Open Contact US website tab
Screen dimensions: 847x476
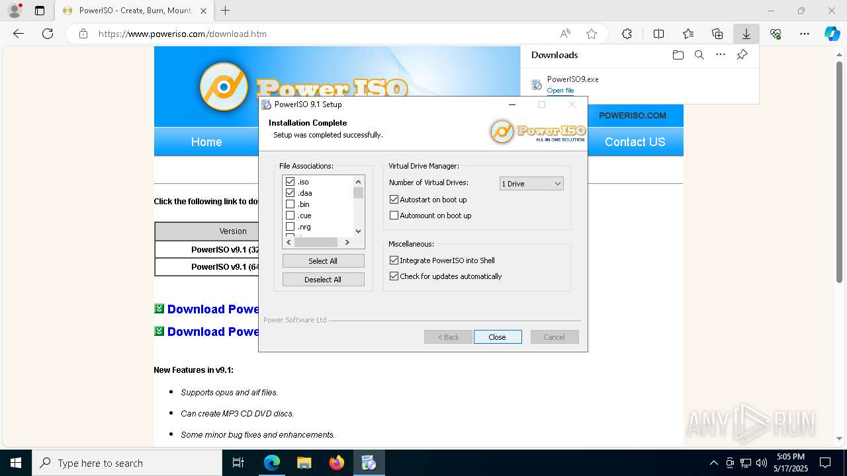tap(635, 142)
